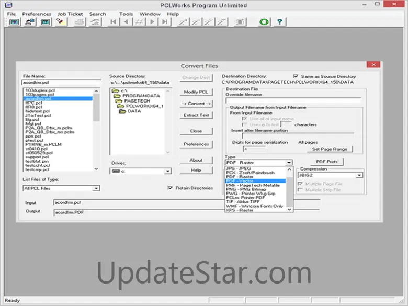The height and width of the screenshot is (306, 408).
Task: Choose PNG - PNG Bitmap option
Action: (255, 189)
